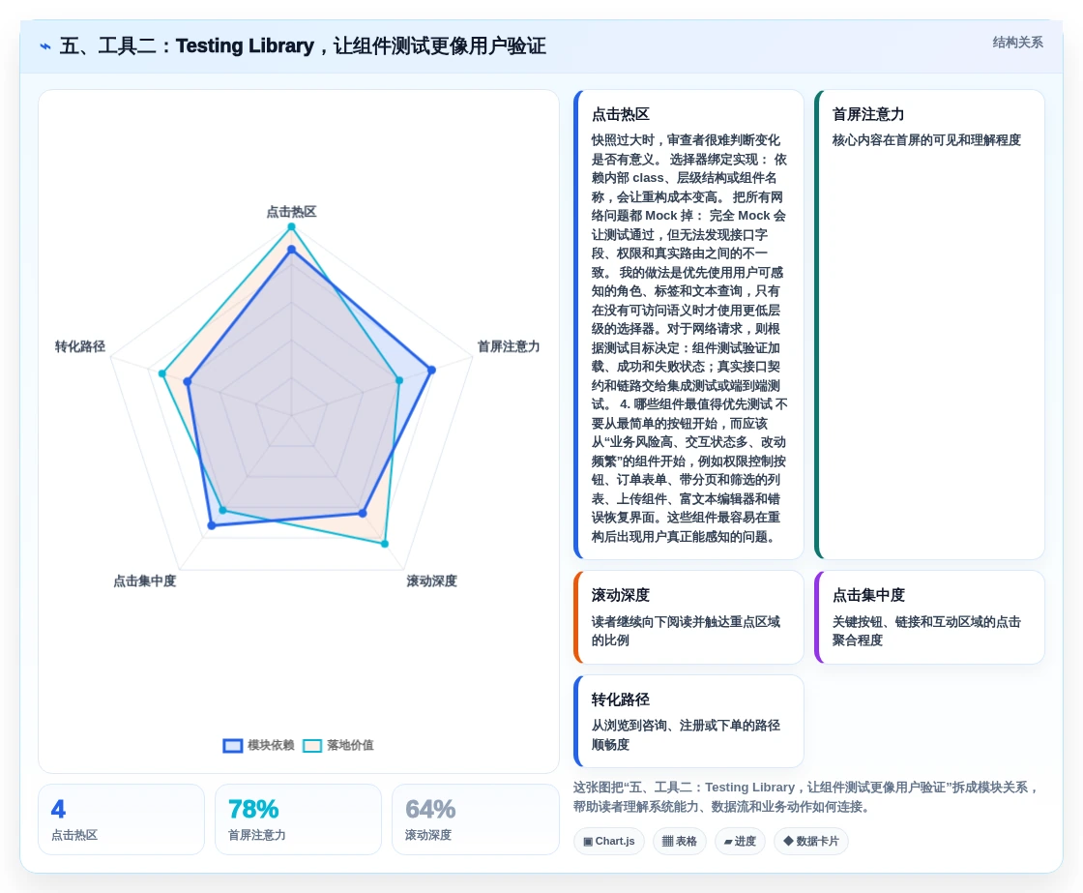1083x893 pixels.
Task: Click the section title 五、工具二:Testing Library
Action: tap(303, 46)
